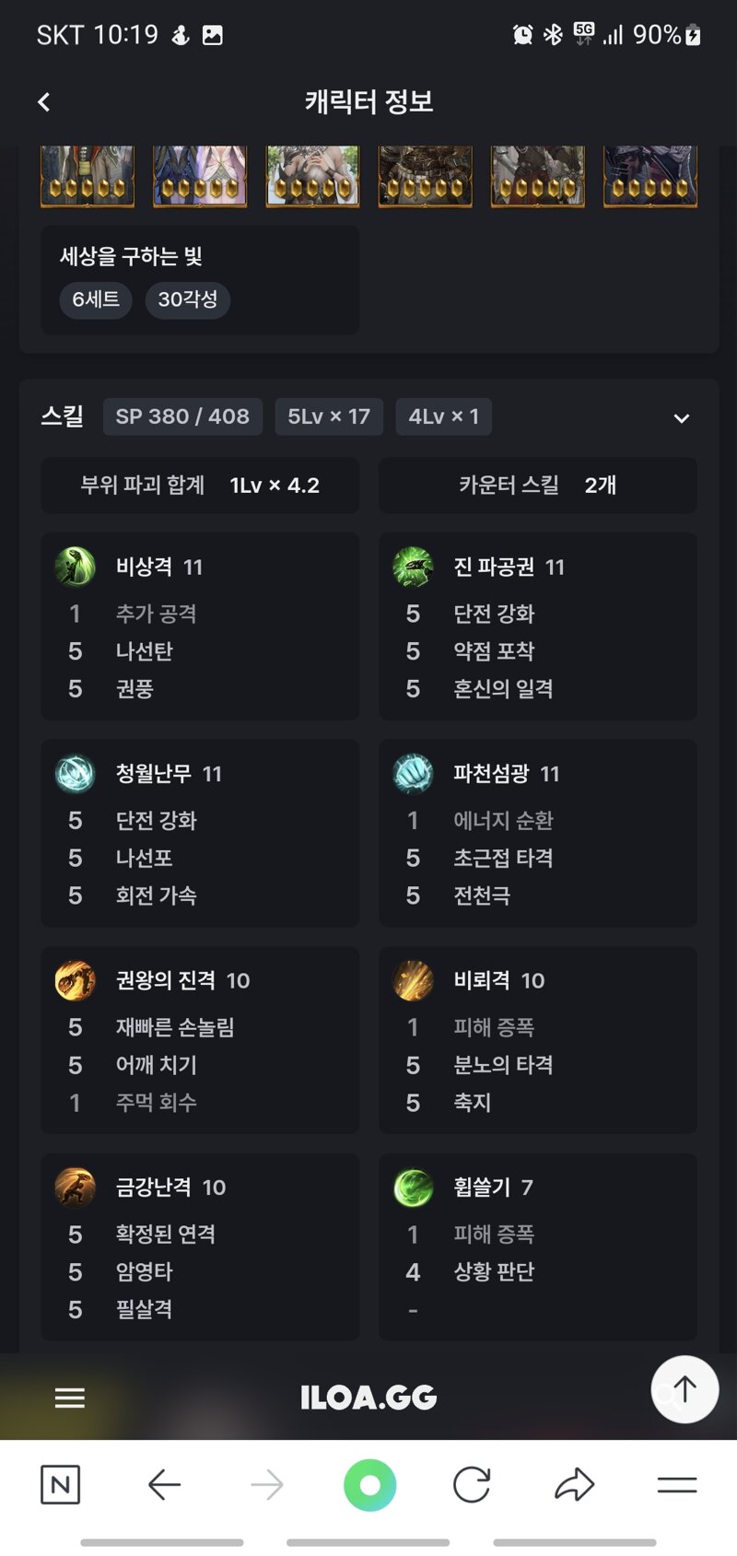This screenshot has width=737, height=1556.
Task: Tap the 휩쓸기 green skill icon
Action: pyautogui.click(x=413, y=1187)
